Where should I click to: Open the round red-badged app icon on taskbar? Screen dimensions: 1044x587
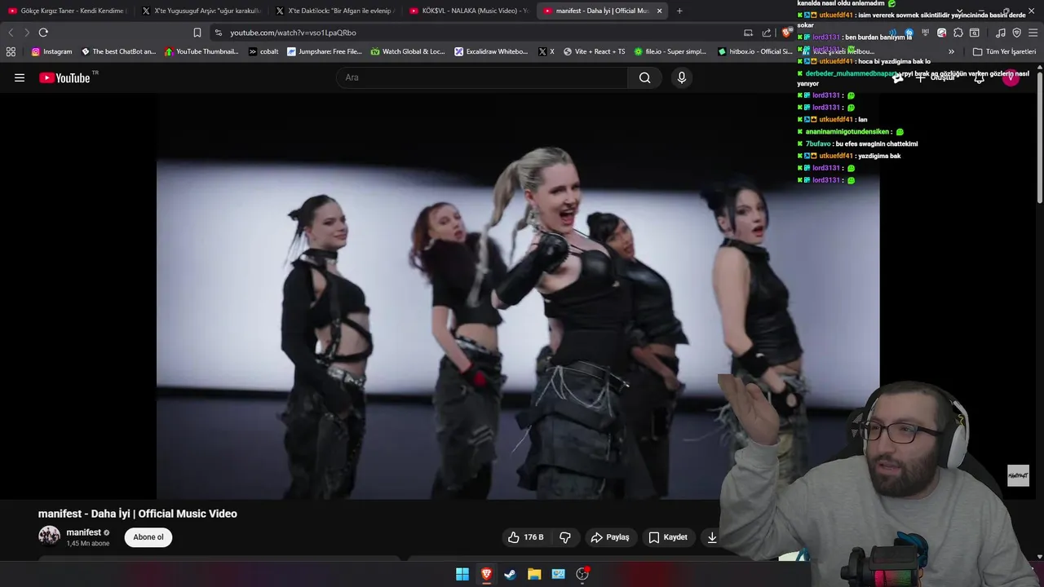(x=582, y=574)
